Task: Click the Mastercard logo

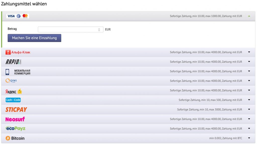Action: 25,16
